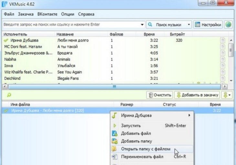The height and width of the screenshot is (165, 236).
Task: Click the globe icon next to Настройки
Action: pos(228,25)
